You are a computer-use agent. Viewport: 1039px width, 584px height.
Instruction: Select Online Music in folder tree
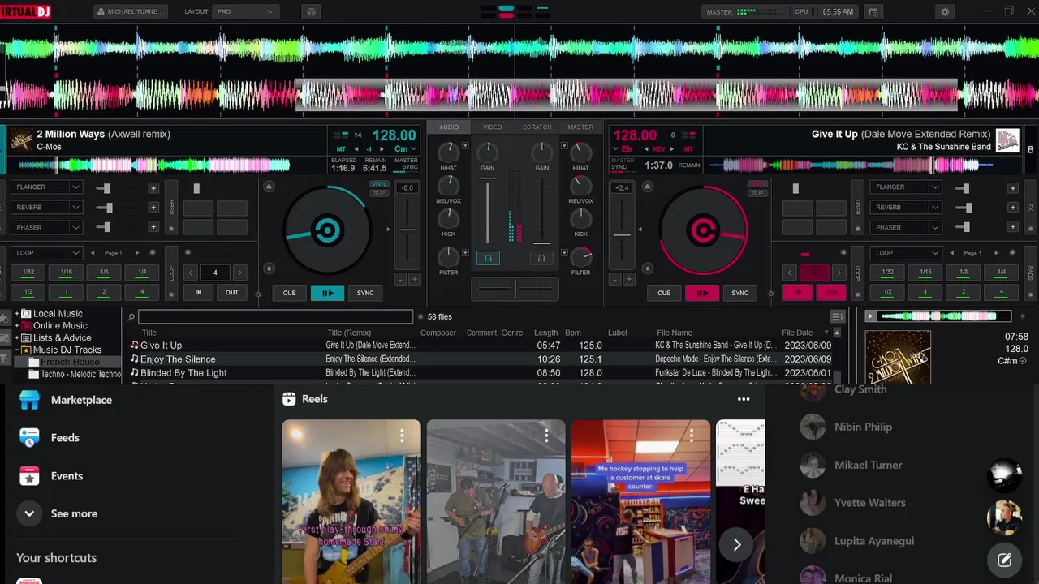click(60, 325)
